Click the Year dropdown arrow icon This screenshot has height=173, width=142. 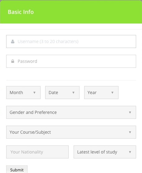(x=112, y=93)
